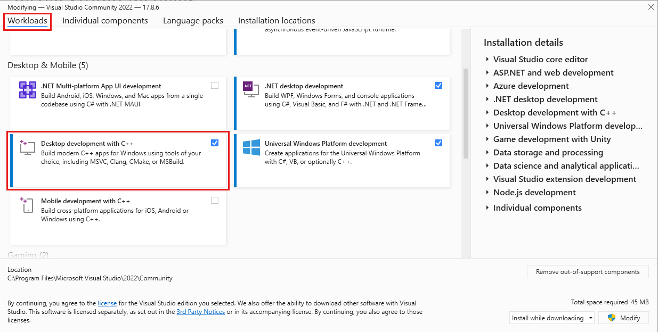Image resolution: width=658 pixels, height=332 pixels.
Task: Tick the Mobile development with C++ checkbox
Action: (215, 201)
